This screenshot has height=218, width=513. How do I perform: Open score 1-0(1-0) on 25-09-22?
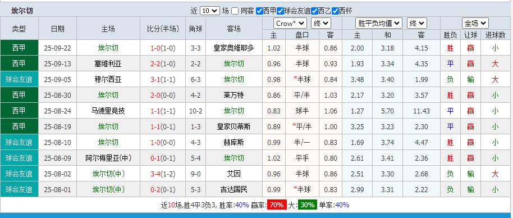tap(163, 48)
